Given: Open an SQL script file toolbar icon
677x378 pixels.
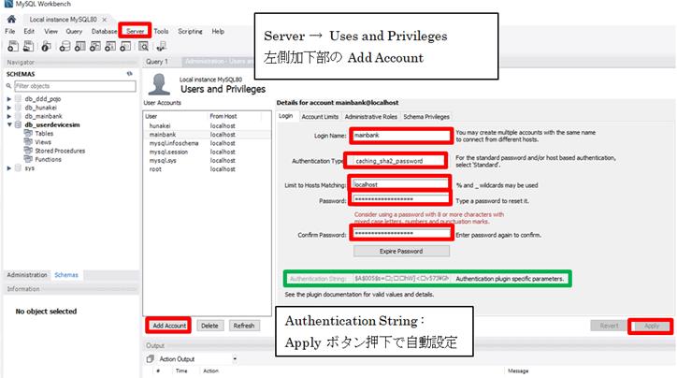Looking at the screenshot, I should 28,46.
